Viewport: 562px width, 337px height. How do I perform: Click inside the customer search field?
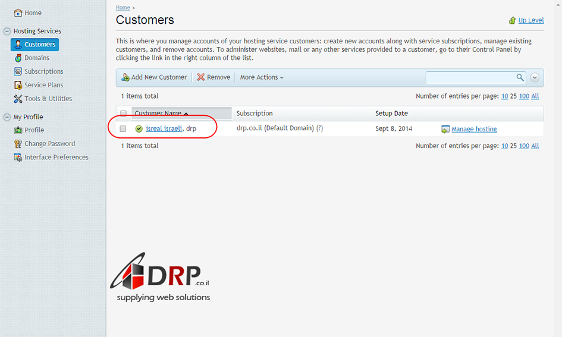point(470,78)
